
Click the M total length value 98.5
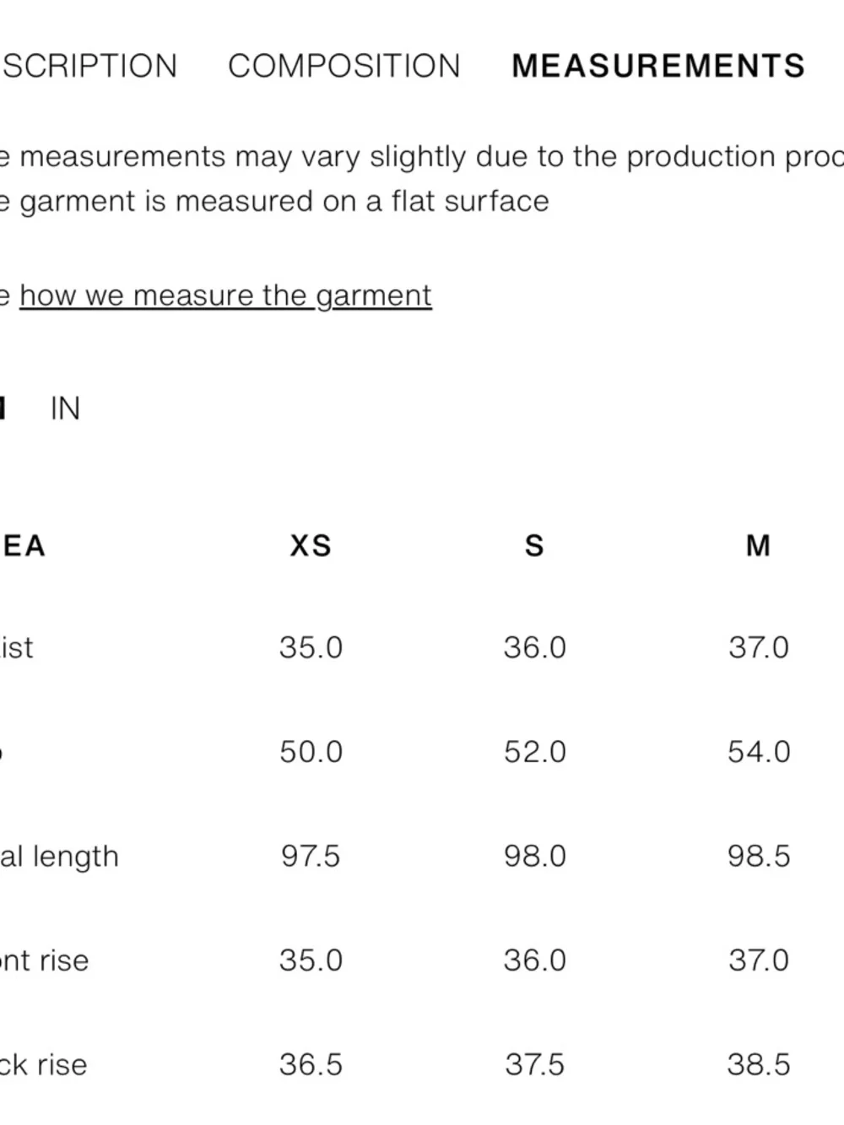(x=759, y=856)
